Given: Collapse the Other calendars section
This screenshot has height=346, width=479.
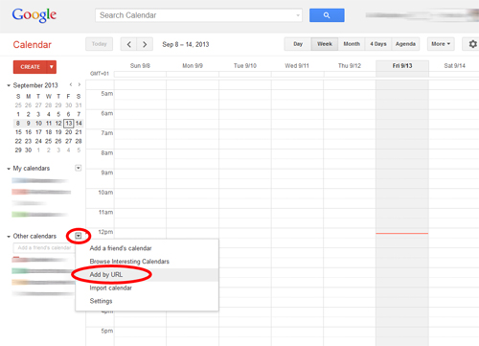Looking at the screenshot, I should click(9, 237).
